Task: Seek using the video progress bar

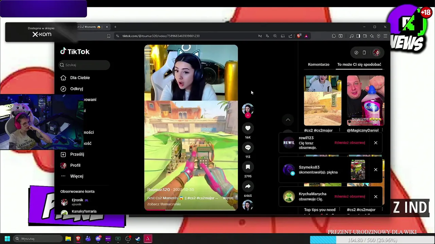Action: (x=191, y=210)
